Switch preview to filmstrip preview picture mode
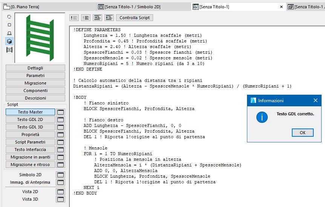325x207 pixels. tap(9, 50)
